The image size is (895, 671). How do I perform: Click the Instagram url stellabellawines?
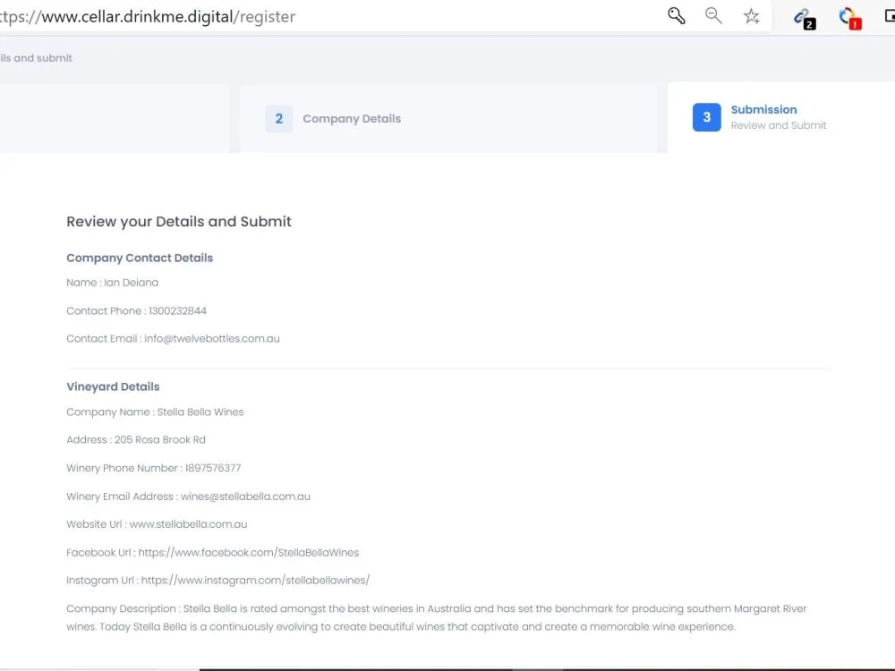(x=255, y=581)
